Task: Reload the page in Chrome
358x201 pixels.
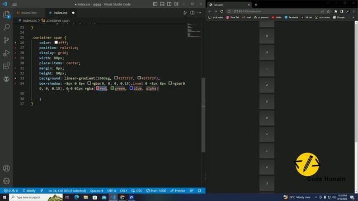Action: (222, 11)
